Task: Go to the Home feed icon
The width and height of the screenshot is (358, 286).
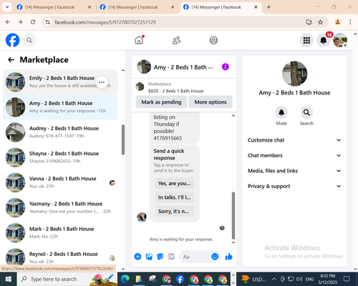Action: tap(139, 40)
